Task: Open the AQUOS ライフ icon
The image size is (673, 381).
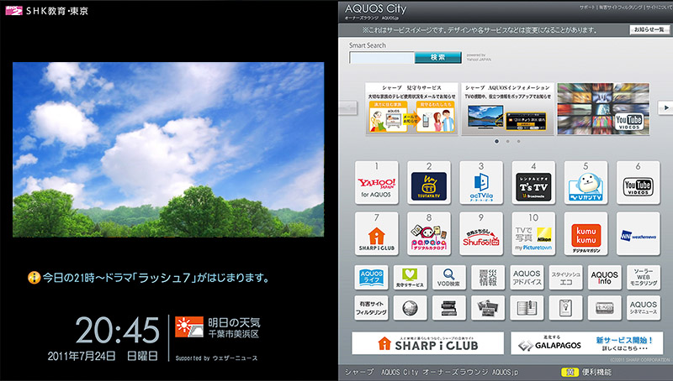Action: 371,278
